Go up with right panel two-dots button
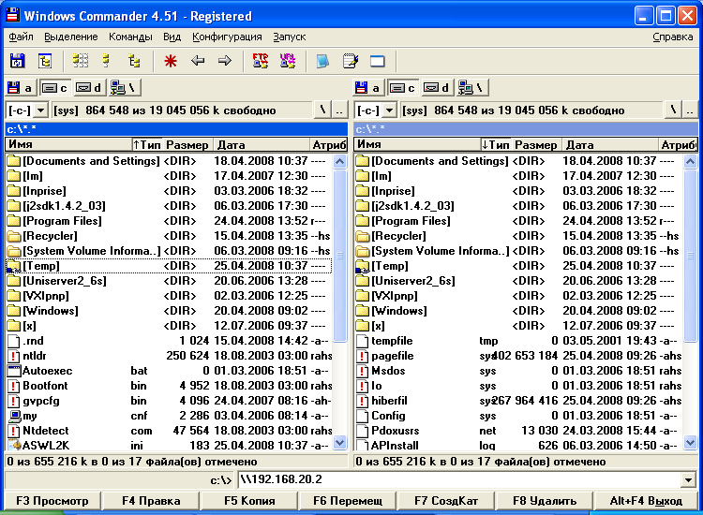The image size is (703, 515). point(689,110)
